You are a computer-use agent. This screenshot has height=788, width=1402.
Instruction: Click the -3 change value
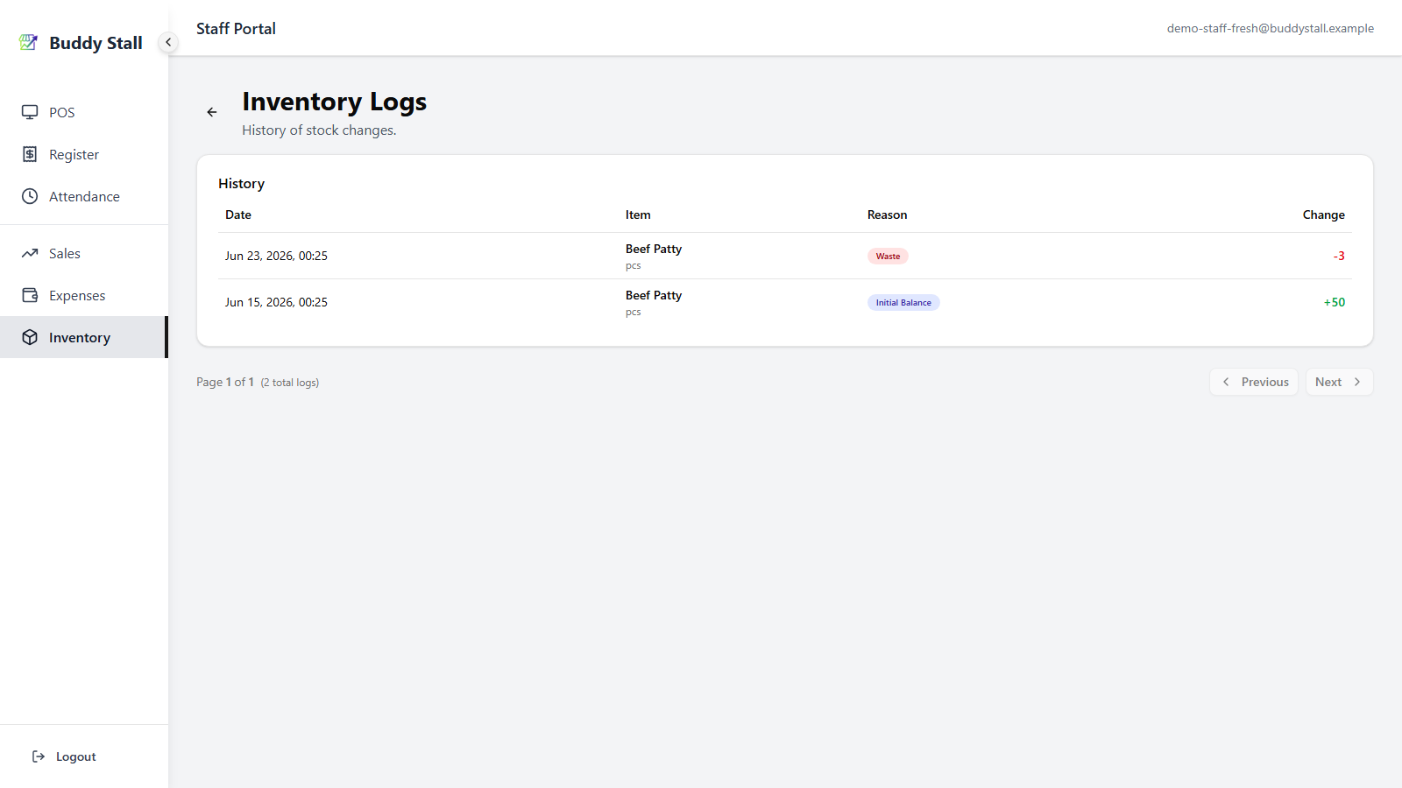[1339, 256]
